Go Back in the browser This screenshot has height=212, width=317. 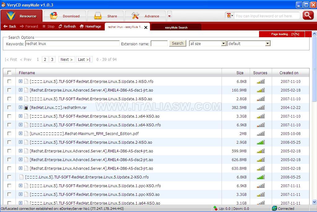pyautogui.click(x=10, y=26)
